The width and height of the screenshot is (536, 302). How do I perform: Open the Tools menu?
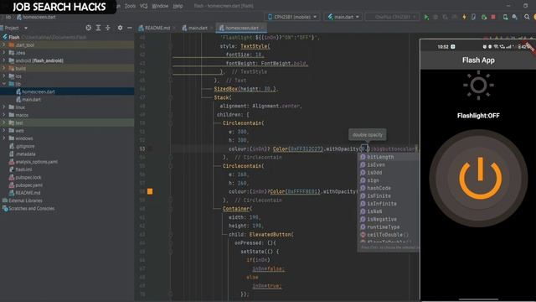130,6
